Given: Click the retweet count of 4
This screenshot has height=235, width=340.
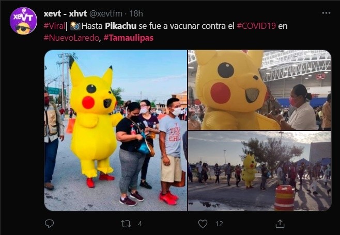Looking at the screenshot, I should pos(140,224).
